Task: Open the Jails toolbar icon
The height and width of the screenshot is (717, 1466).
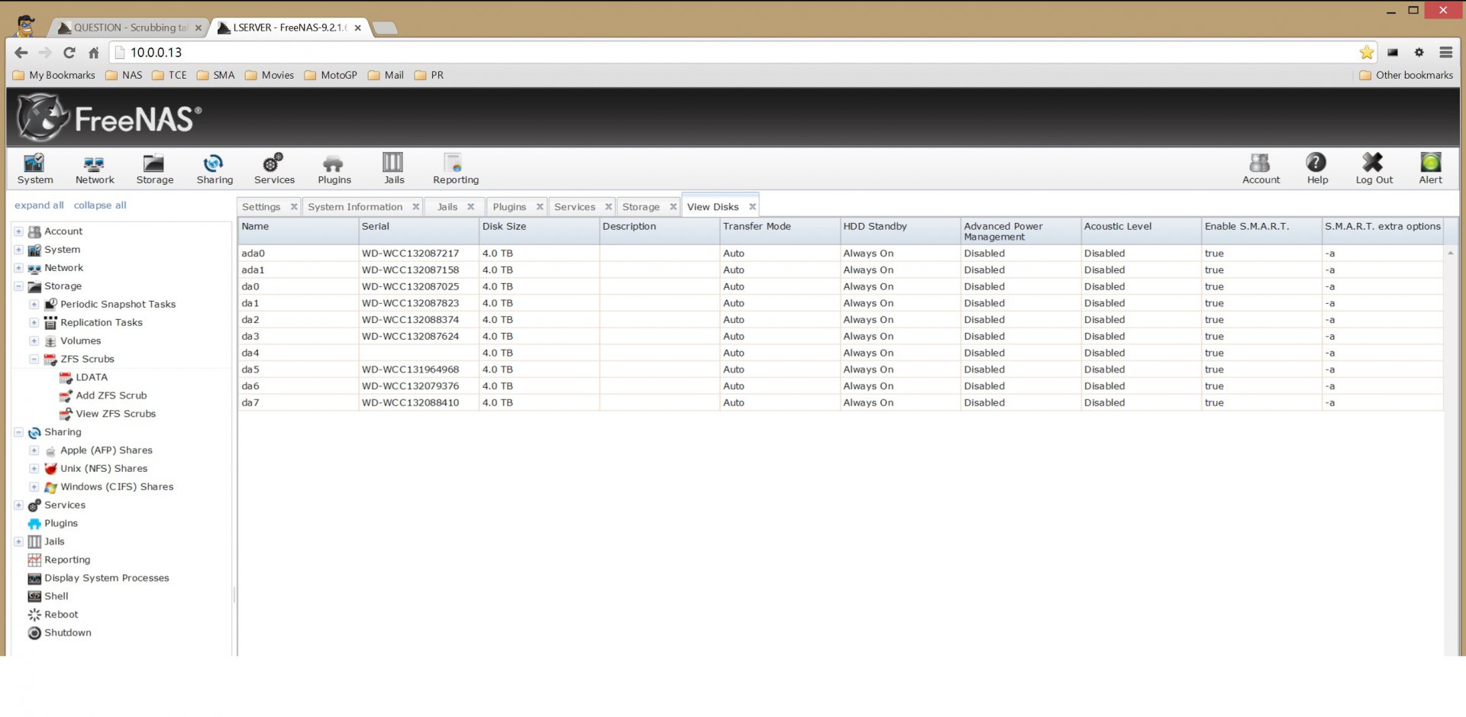Action: pyautogui.click(x=393, y=169)
